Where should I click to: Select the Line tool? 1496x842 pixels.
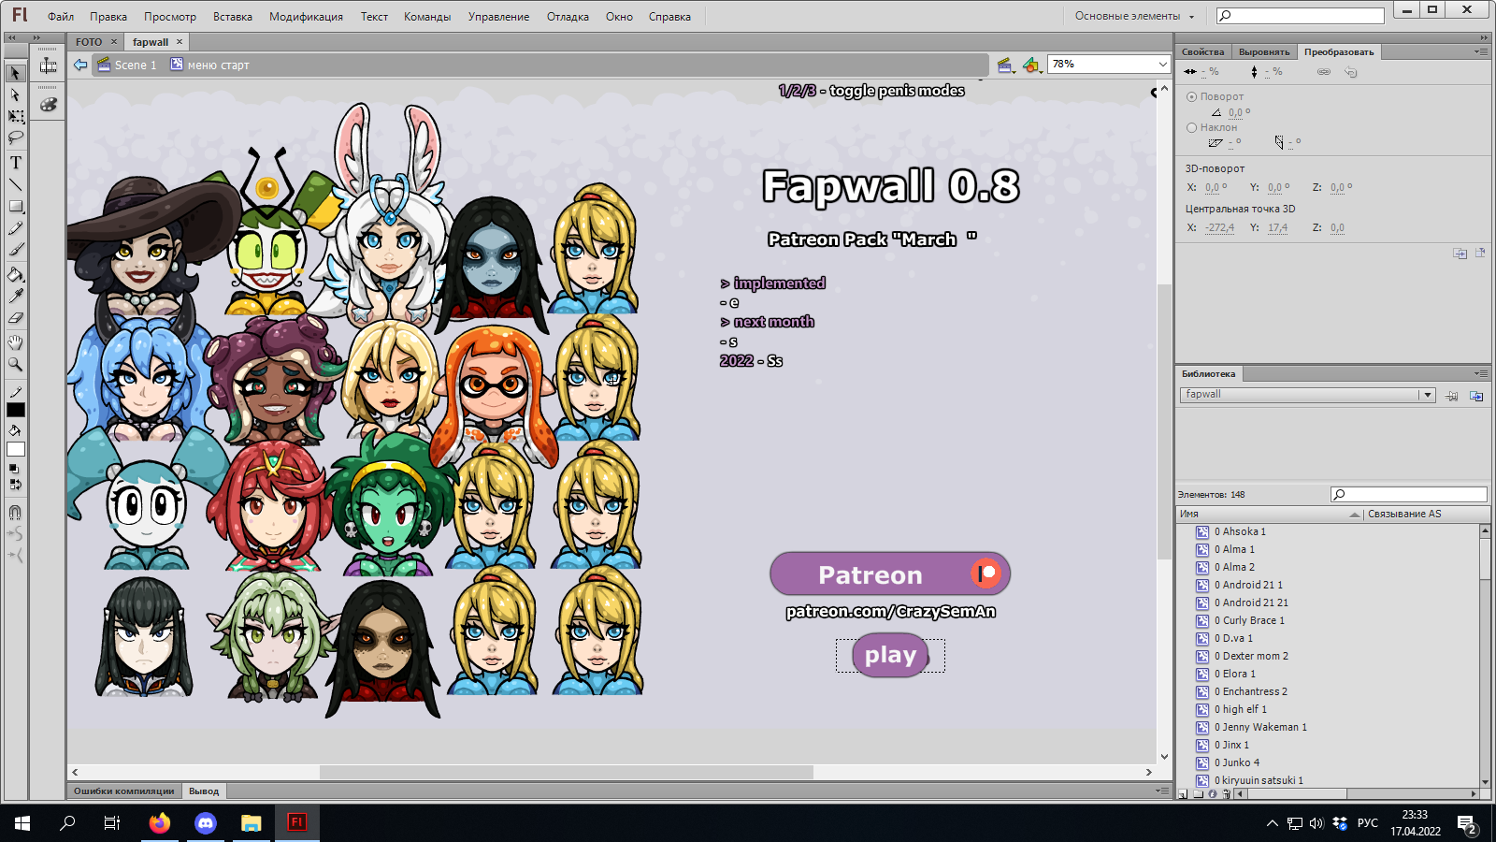[16, 185]
